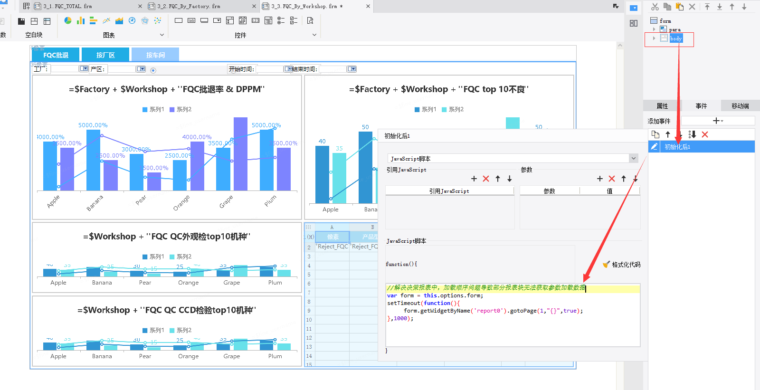760x390 pixels.
Task: Select the scatter chart icon
Action: [x=158, y=20]
